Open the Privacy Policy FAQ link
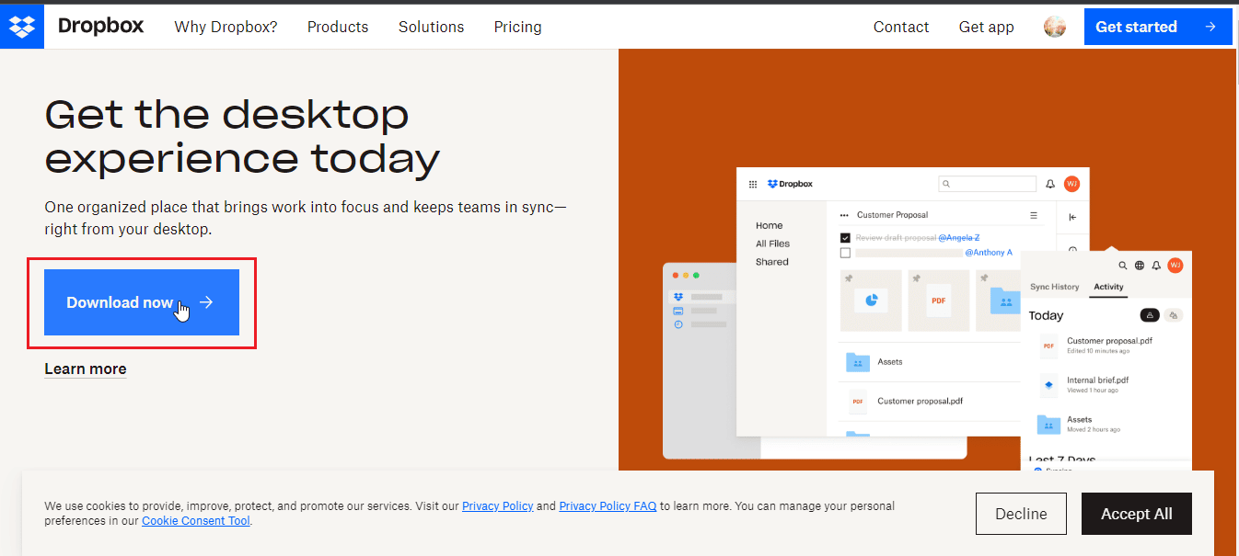The image size is (1239, 556). pos(608,505)
